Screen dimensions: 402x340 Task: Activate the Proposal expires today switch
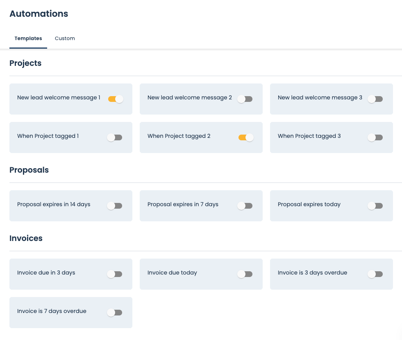(375, 206)
